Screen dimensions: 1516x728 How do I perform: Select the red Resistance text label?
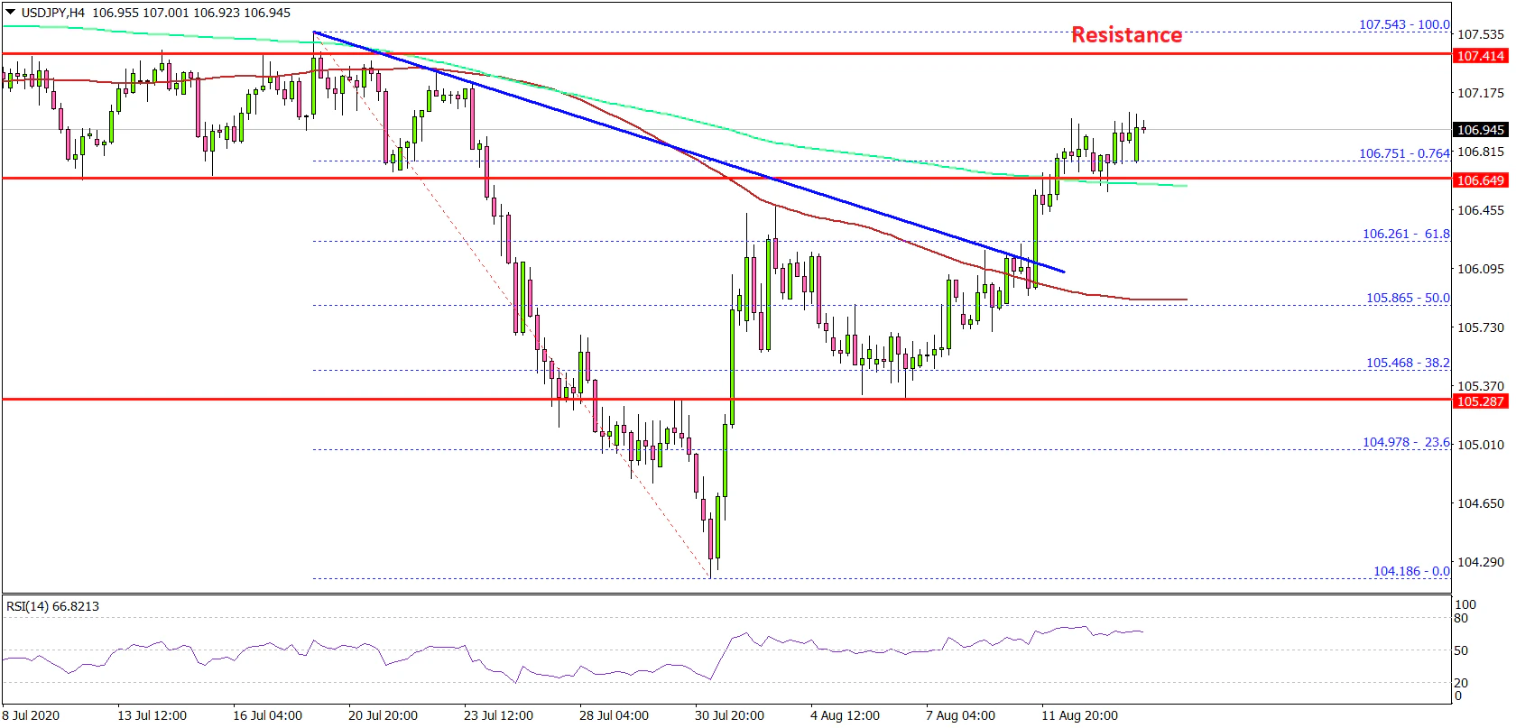pos(1126,35)
